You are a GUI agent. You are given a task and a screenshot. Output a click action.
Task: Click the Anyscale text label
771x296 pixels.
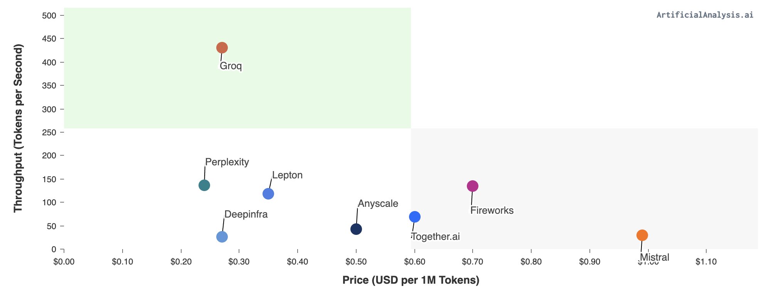pos(378,203)
